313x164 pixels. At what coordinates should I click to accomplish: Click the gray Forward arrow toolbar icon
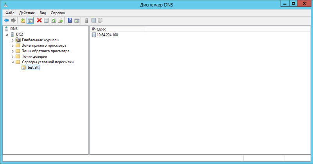point(13,20)
